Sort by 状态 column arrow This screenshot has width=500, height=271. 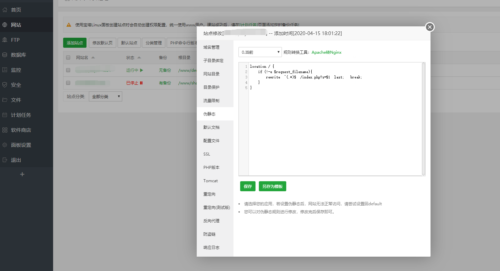pyautogui.click(x=139, y=57)
